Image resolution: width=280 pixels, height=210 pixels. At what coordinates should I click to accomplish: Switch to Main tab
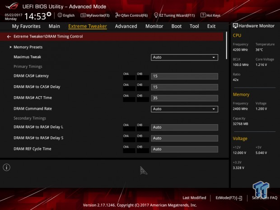[x=54, y=26]
